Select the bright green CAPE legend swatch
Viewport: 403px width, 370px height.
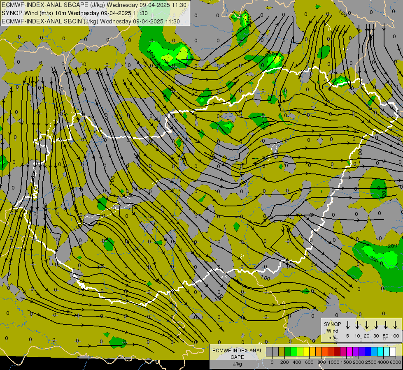(294, 352)
